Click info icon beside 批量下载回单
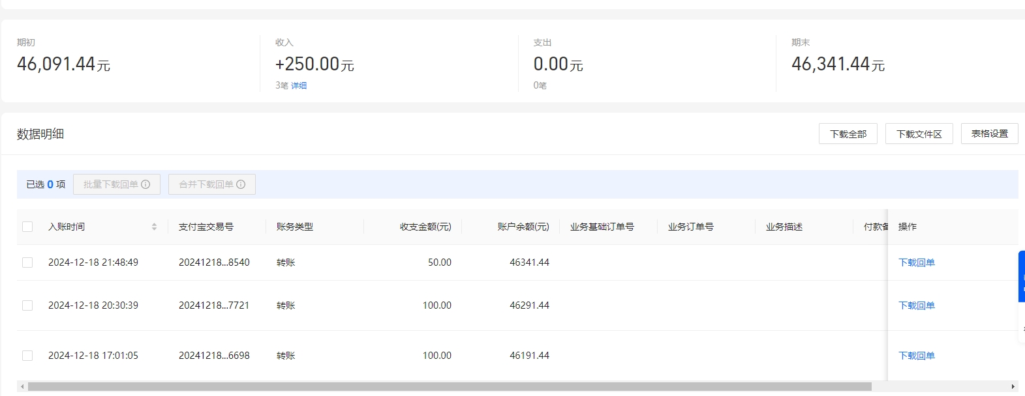Image resolution: width=1025 pixels, height=396 pixels. click(145, 184)
